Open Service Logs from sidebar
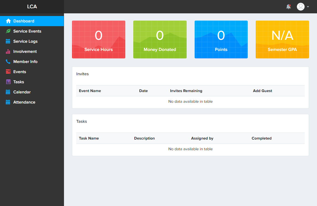Screen dimensions: 317x206 pos(32,41)
